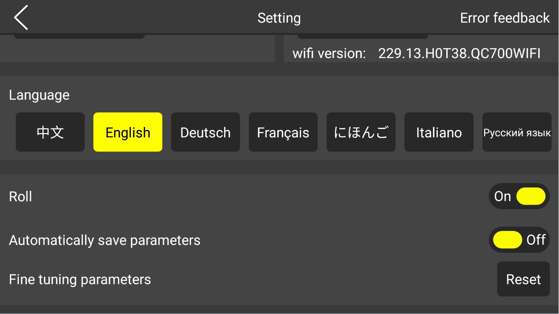The height and width of the screenshot is (314, 559).
Task: Select 中文 language option
Action: pos(50,132)
